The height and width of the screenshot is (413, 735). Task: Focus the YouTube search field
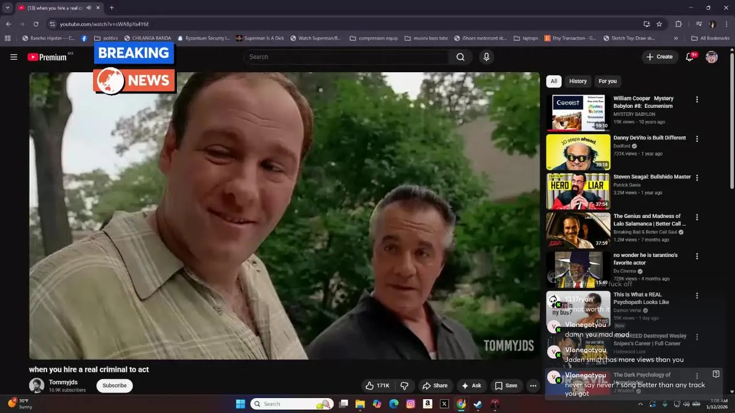click(x=346, y=57)
